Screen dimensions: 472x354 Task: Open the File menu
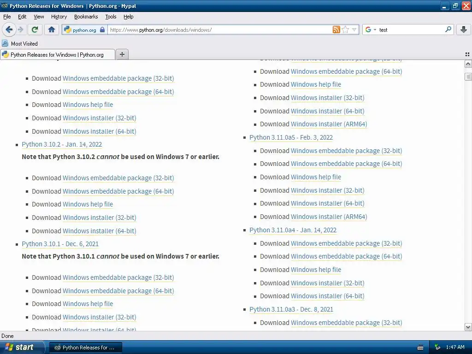click(x=7, y=17)
